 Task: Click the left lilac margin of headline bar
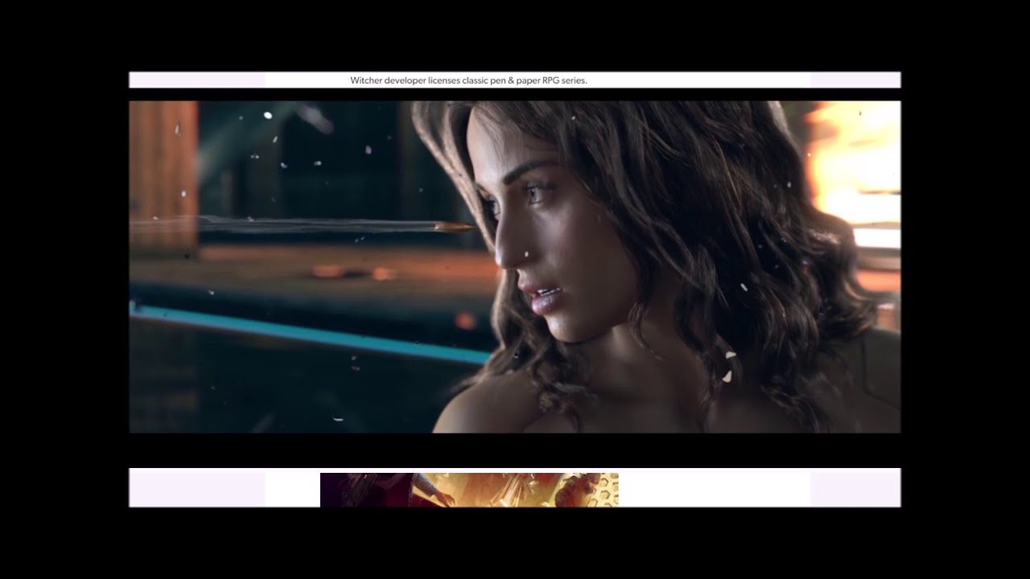point(196,80)
